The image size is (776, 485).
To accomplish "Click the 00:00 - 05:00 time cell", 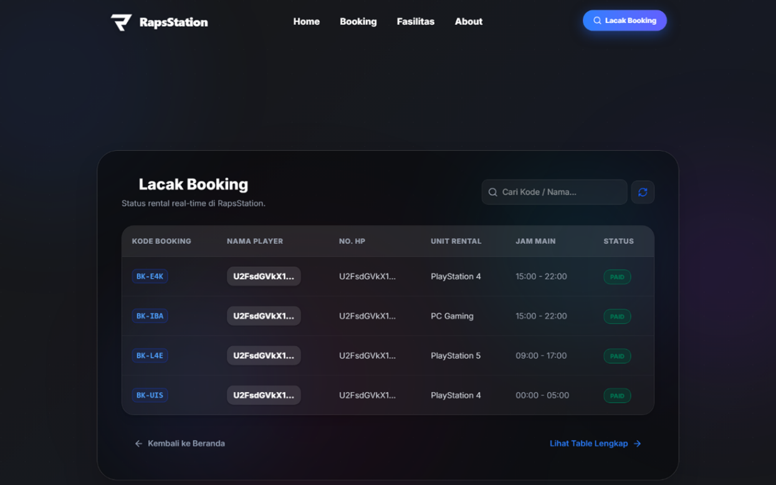I will 542,395.
